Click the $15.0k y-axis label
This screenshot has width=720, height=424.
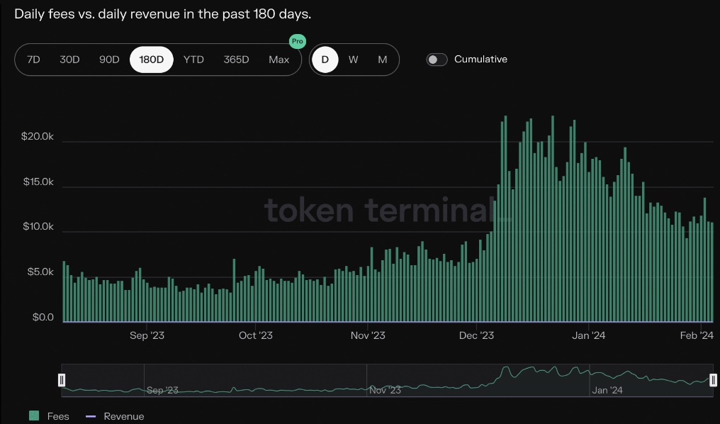(38, 182)
